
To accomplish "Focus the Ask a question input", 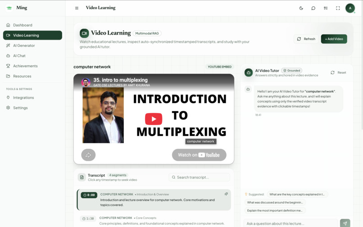I will (x=290, y=223).
